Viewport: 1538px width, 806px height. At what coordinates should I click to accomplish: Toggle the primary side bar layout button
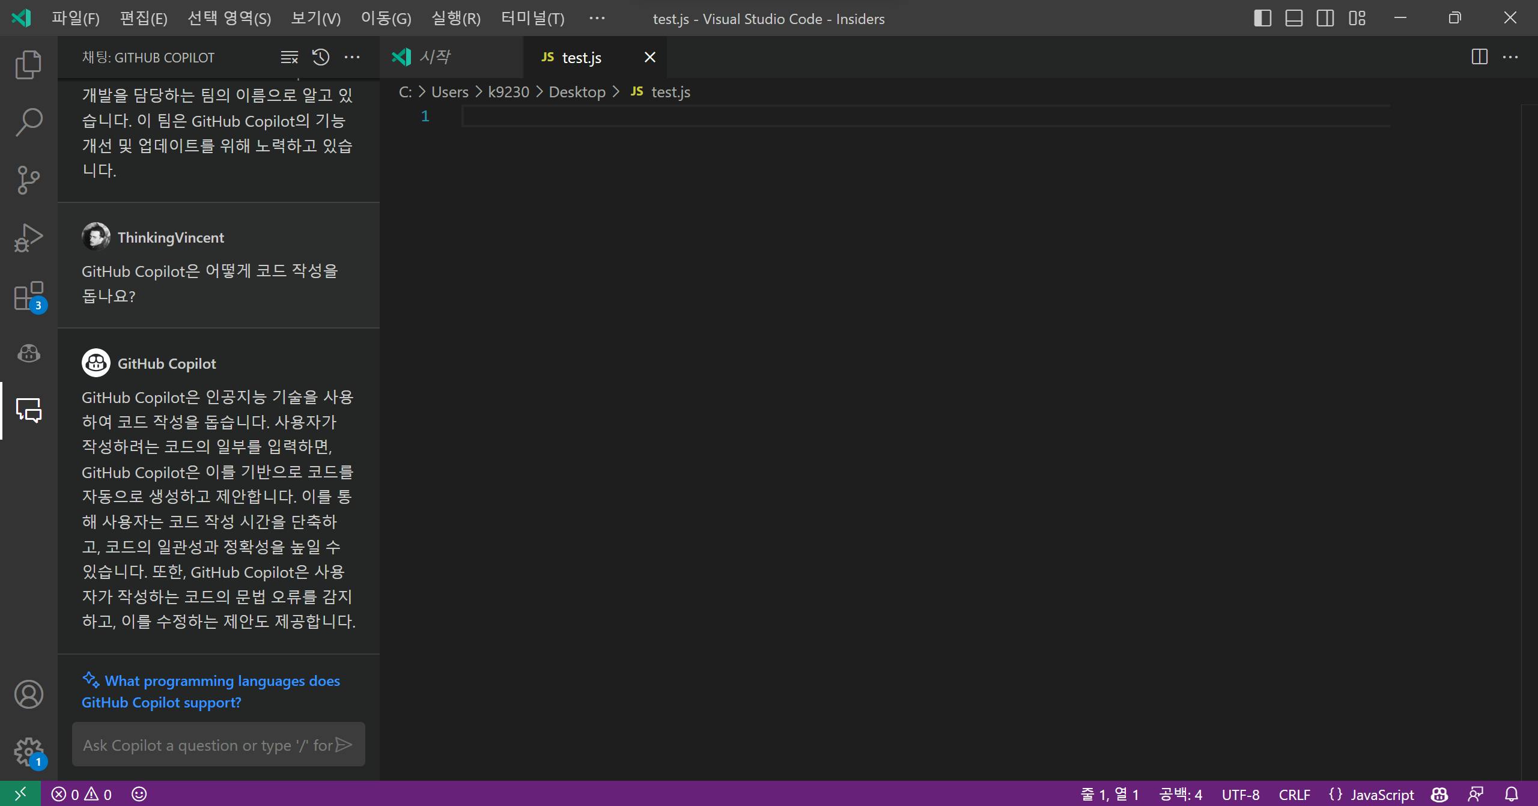click(1262, 18)
